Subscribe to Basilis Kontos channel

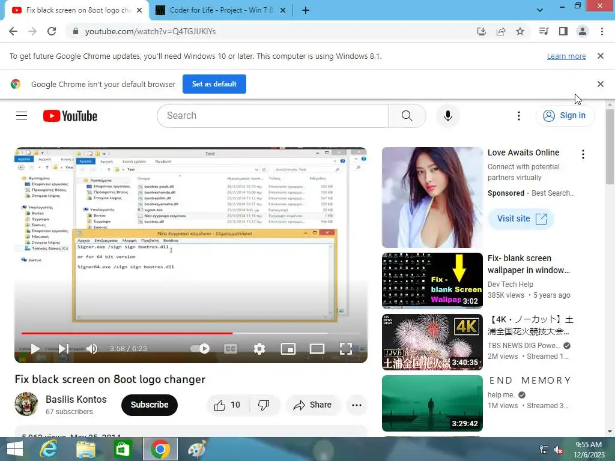tap(150, 405)
